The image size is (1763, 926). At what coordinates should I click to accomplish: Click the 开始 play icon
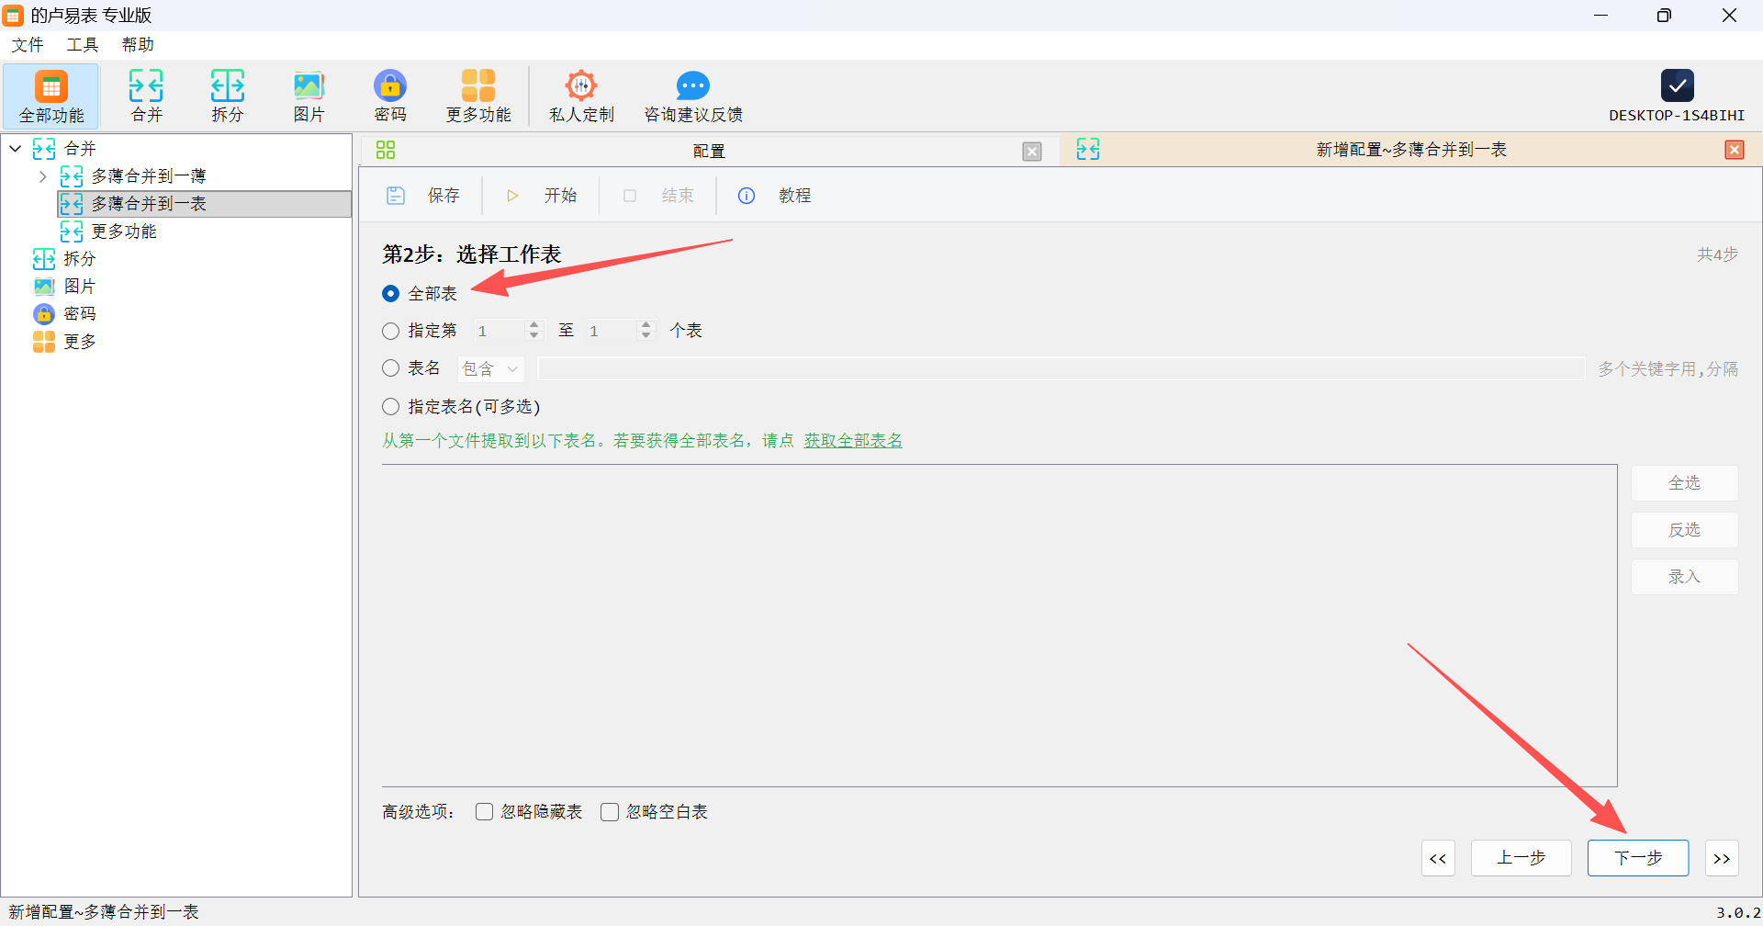512,196
